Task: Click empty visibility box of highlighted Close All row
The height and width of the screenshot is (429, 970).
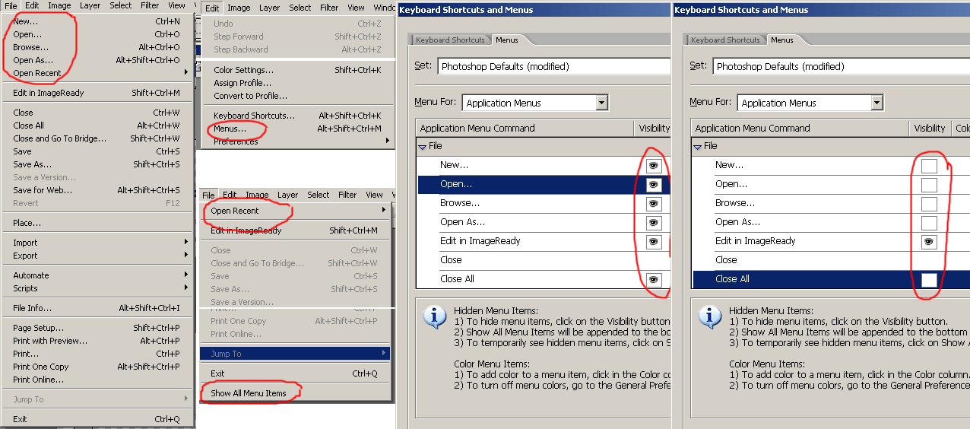Action: (929, 280)
